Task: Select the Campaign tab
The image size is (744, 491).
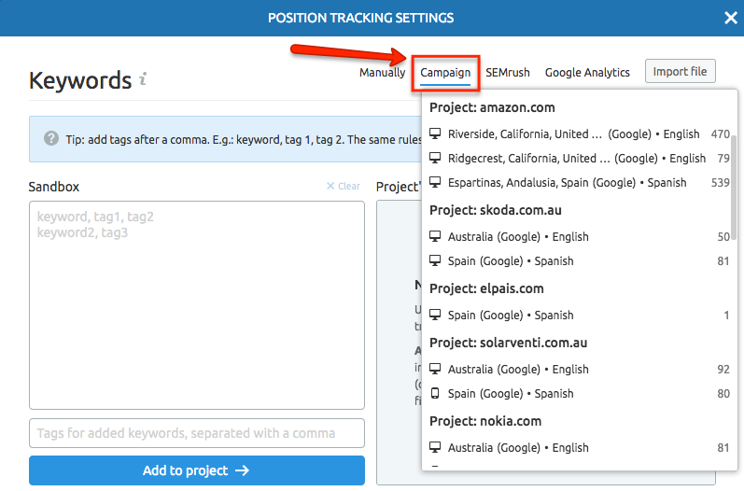Action: 445,73
